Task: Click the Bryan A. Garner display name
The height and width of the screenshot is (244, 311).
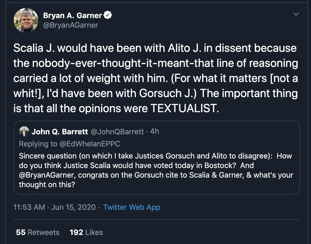Action: [73, 16]
